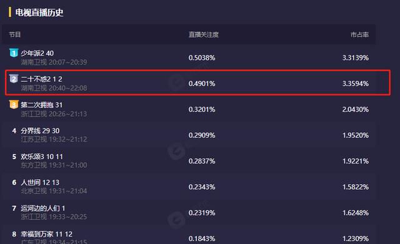This screenshot has width=400, height=244.
Task: Click the 电视直播历史 section title
Action: pos(39,12)
